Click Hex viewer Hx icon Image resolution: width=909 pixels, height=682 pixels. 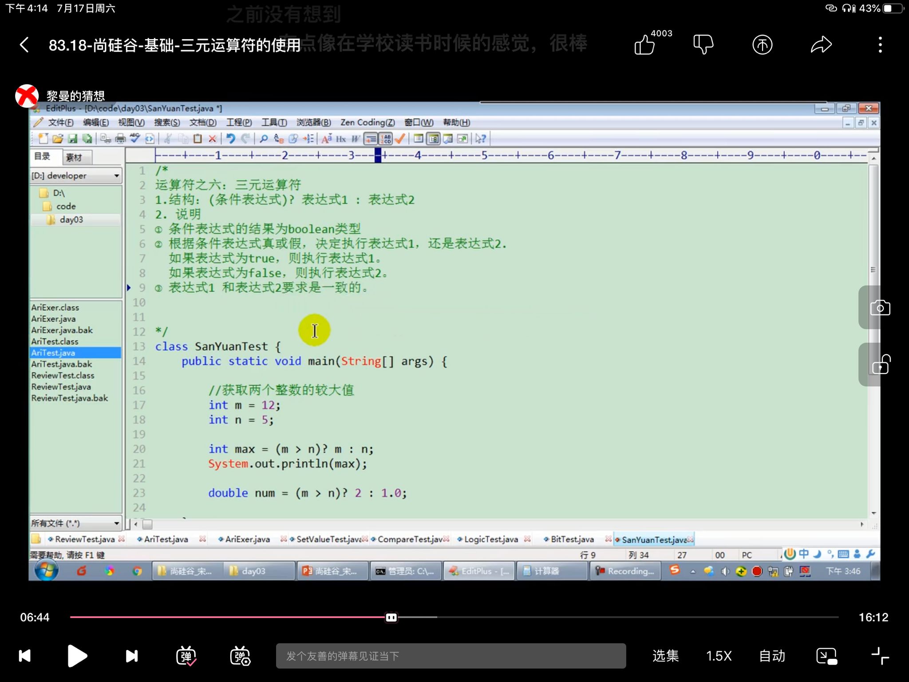tap(341, 139)
